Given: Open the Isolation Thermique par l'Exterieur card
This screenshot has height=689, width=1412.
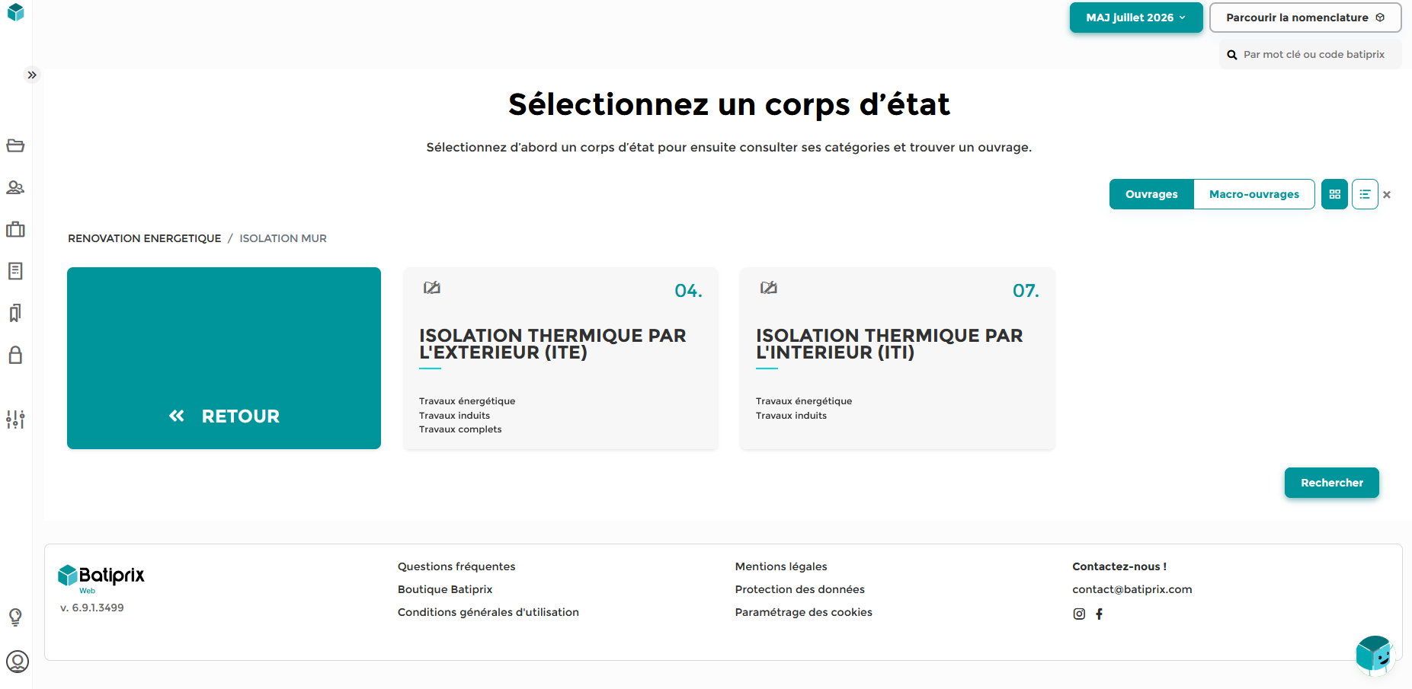Looking at the screenshot, I should 561,358.
